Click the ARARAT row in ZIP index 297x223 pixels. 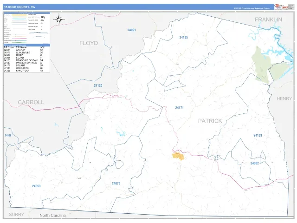tap(27, 50)
